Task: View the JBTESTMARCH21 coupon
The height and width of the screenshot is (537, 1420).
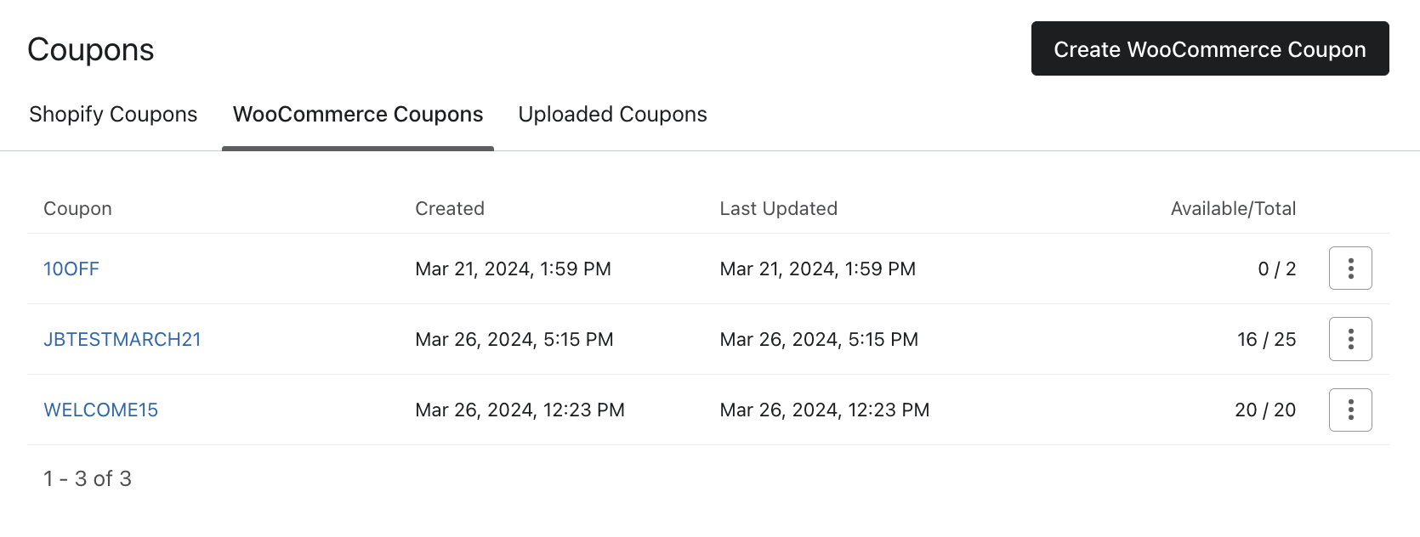Action: click(x=122, y=338)
